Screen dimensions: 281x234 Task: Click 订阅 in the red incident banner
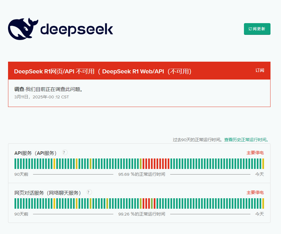pyautogui.click(x=260, y=70)
